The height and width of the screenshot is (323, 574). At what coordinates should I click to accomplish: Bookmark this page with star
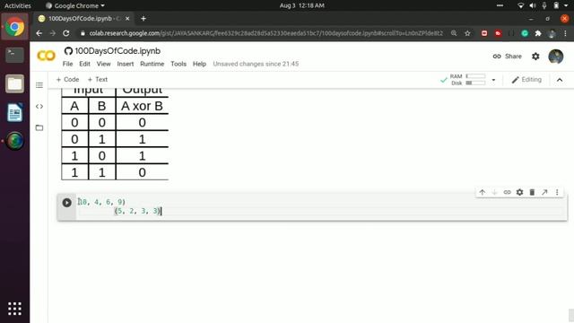point(467,33)
